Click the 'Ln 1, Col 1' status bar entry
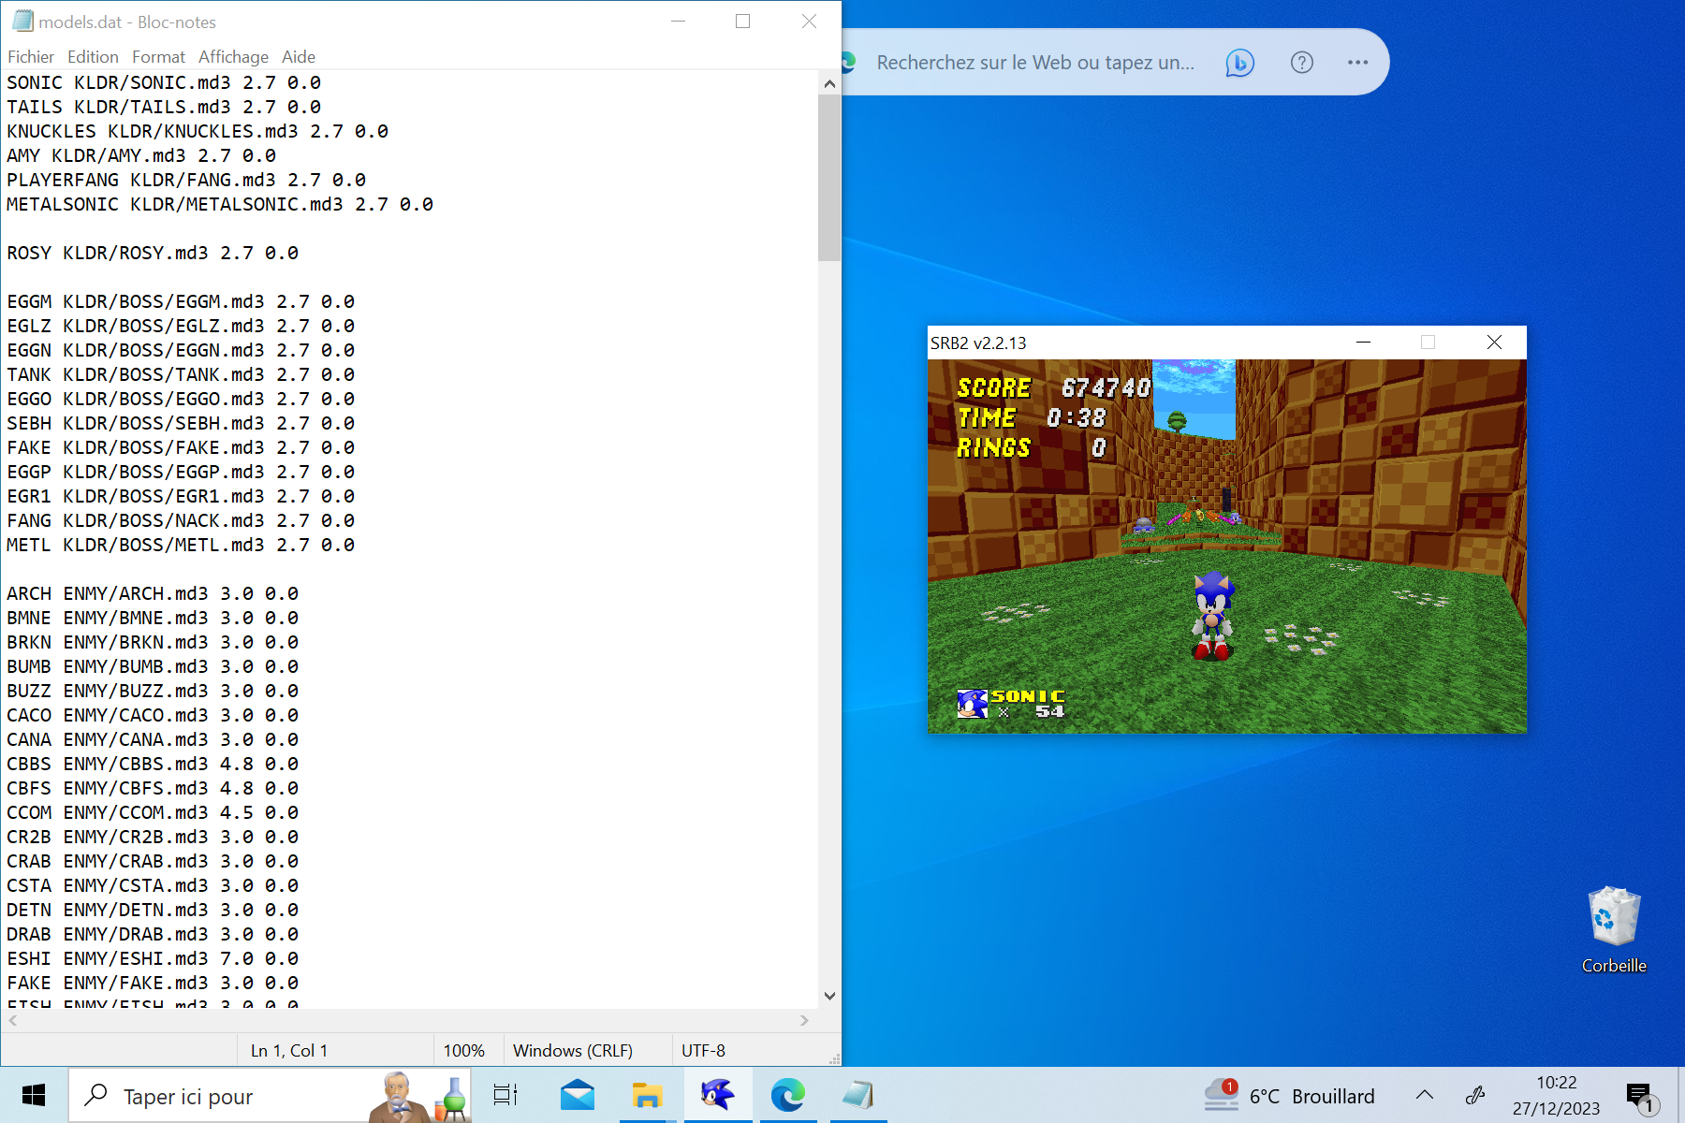Image resolution: width=1685 pixels, height=1123 pixels. tap(289, 1051)
